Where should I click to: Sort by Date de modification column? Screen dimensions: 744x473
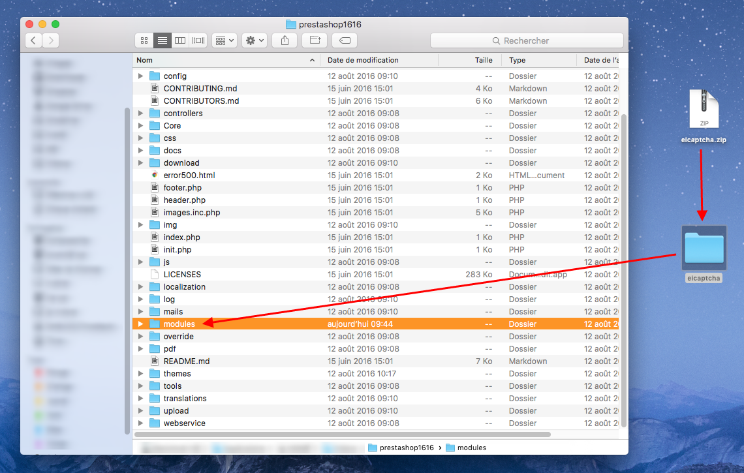pyautogui.click(x=379, y=60)
